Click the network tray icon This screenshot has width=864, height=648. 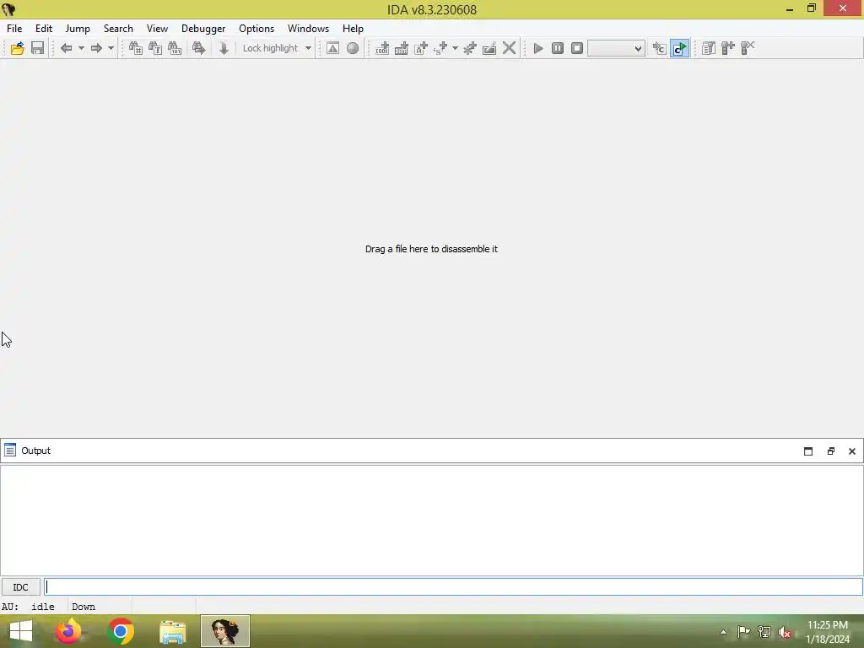coord(764,632)
